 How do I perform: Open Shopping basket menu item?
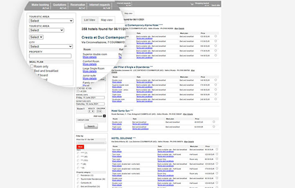tap(202, 3)
